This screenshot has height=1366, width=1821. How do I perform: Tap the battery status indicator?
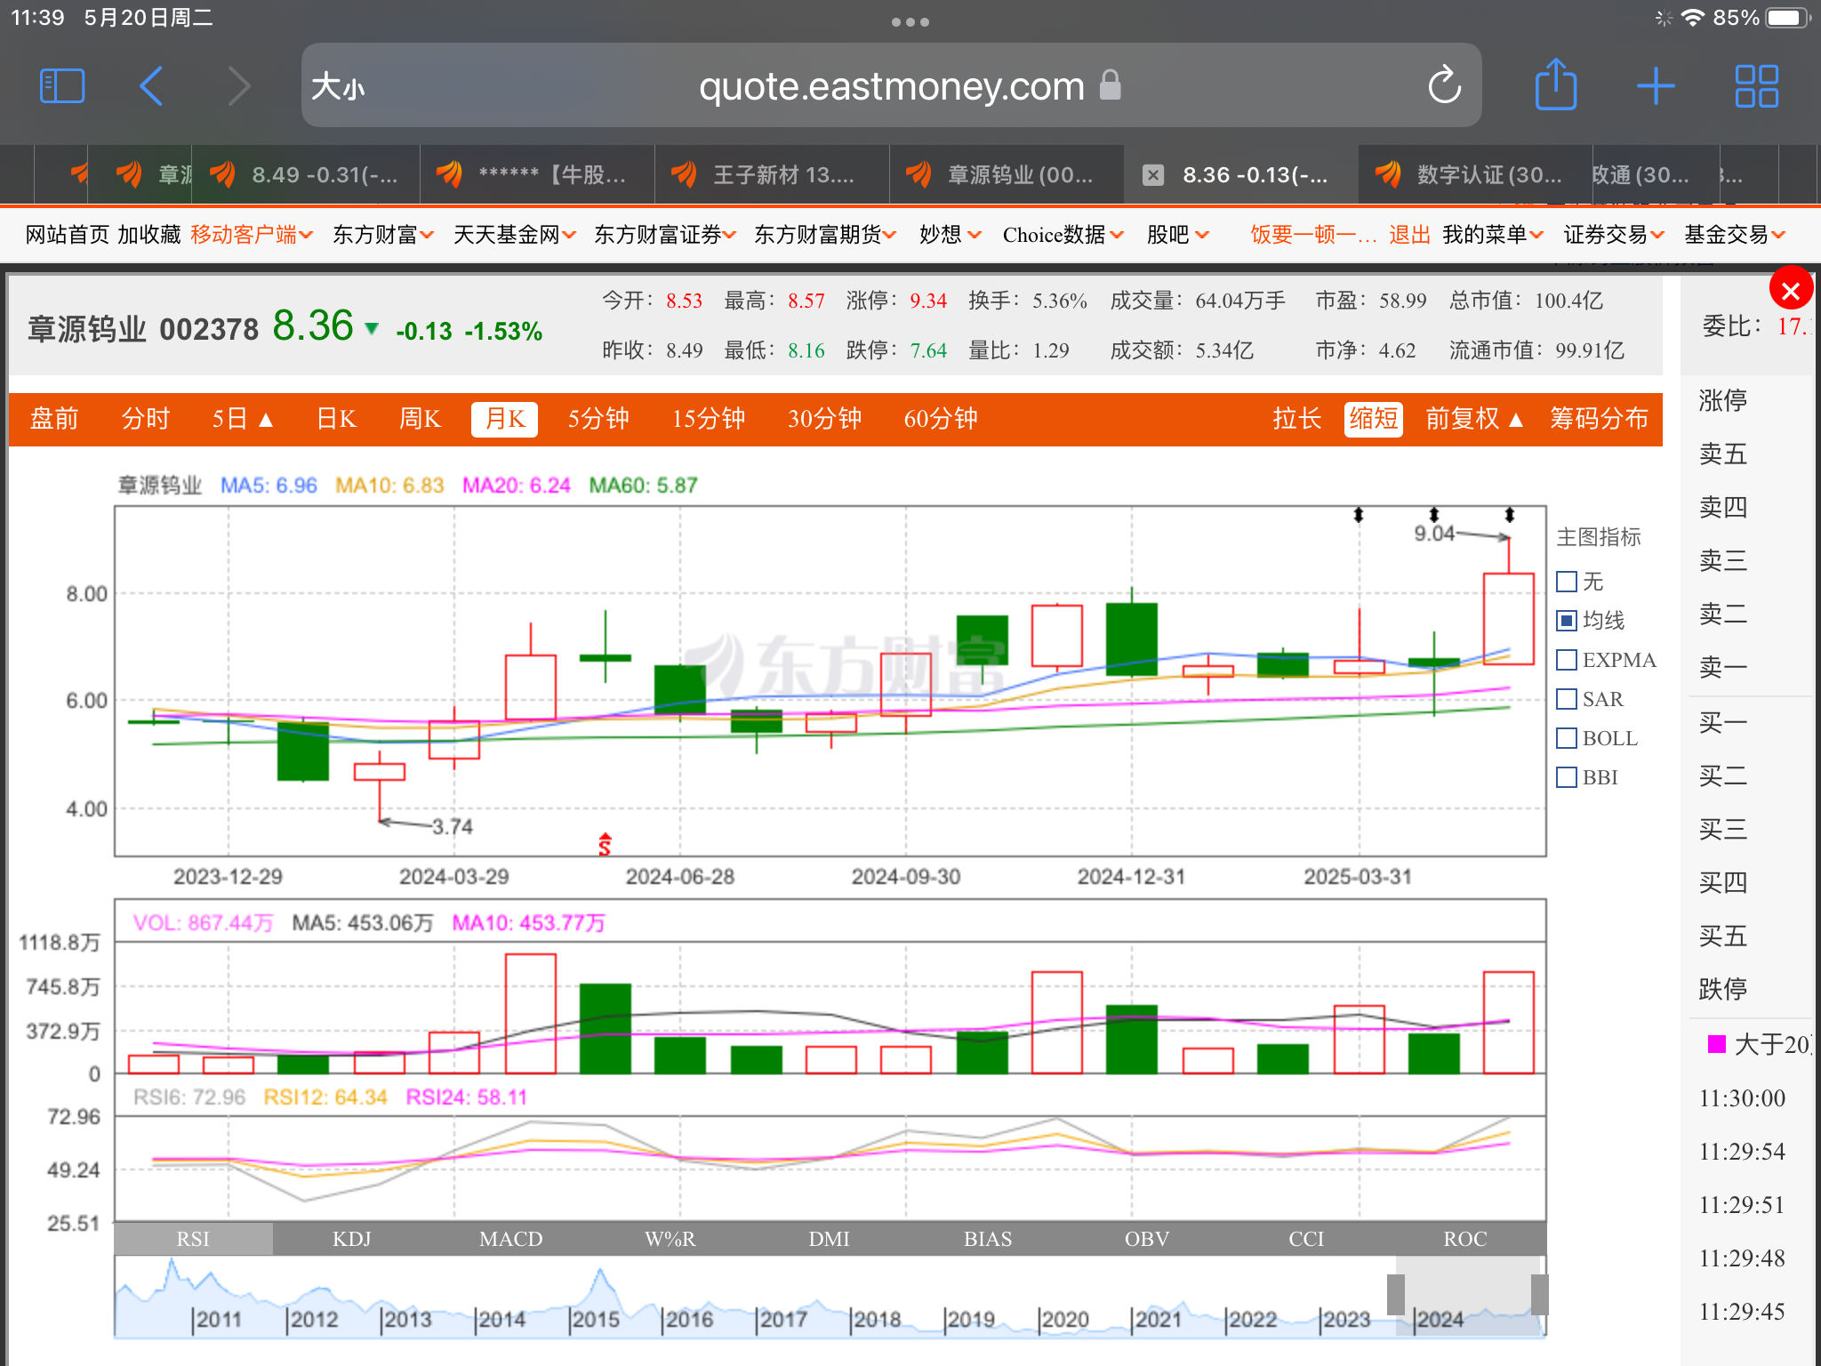[1787, 18]
